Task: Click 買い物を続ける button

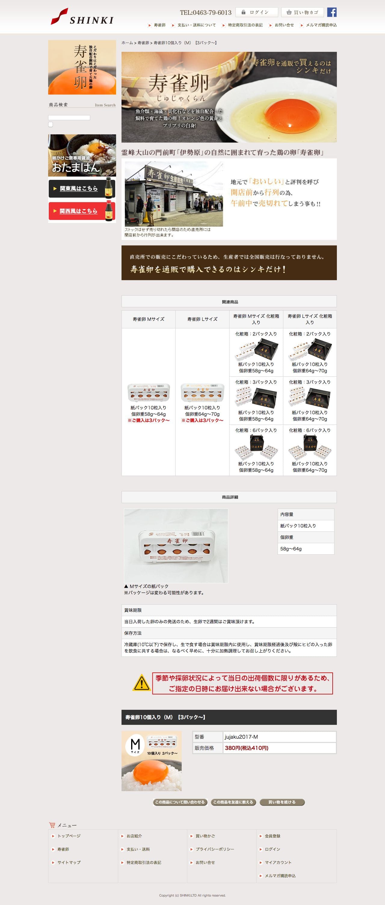Action: [282, 802]
